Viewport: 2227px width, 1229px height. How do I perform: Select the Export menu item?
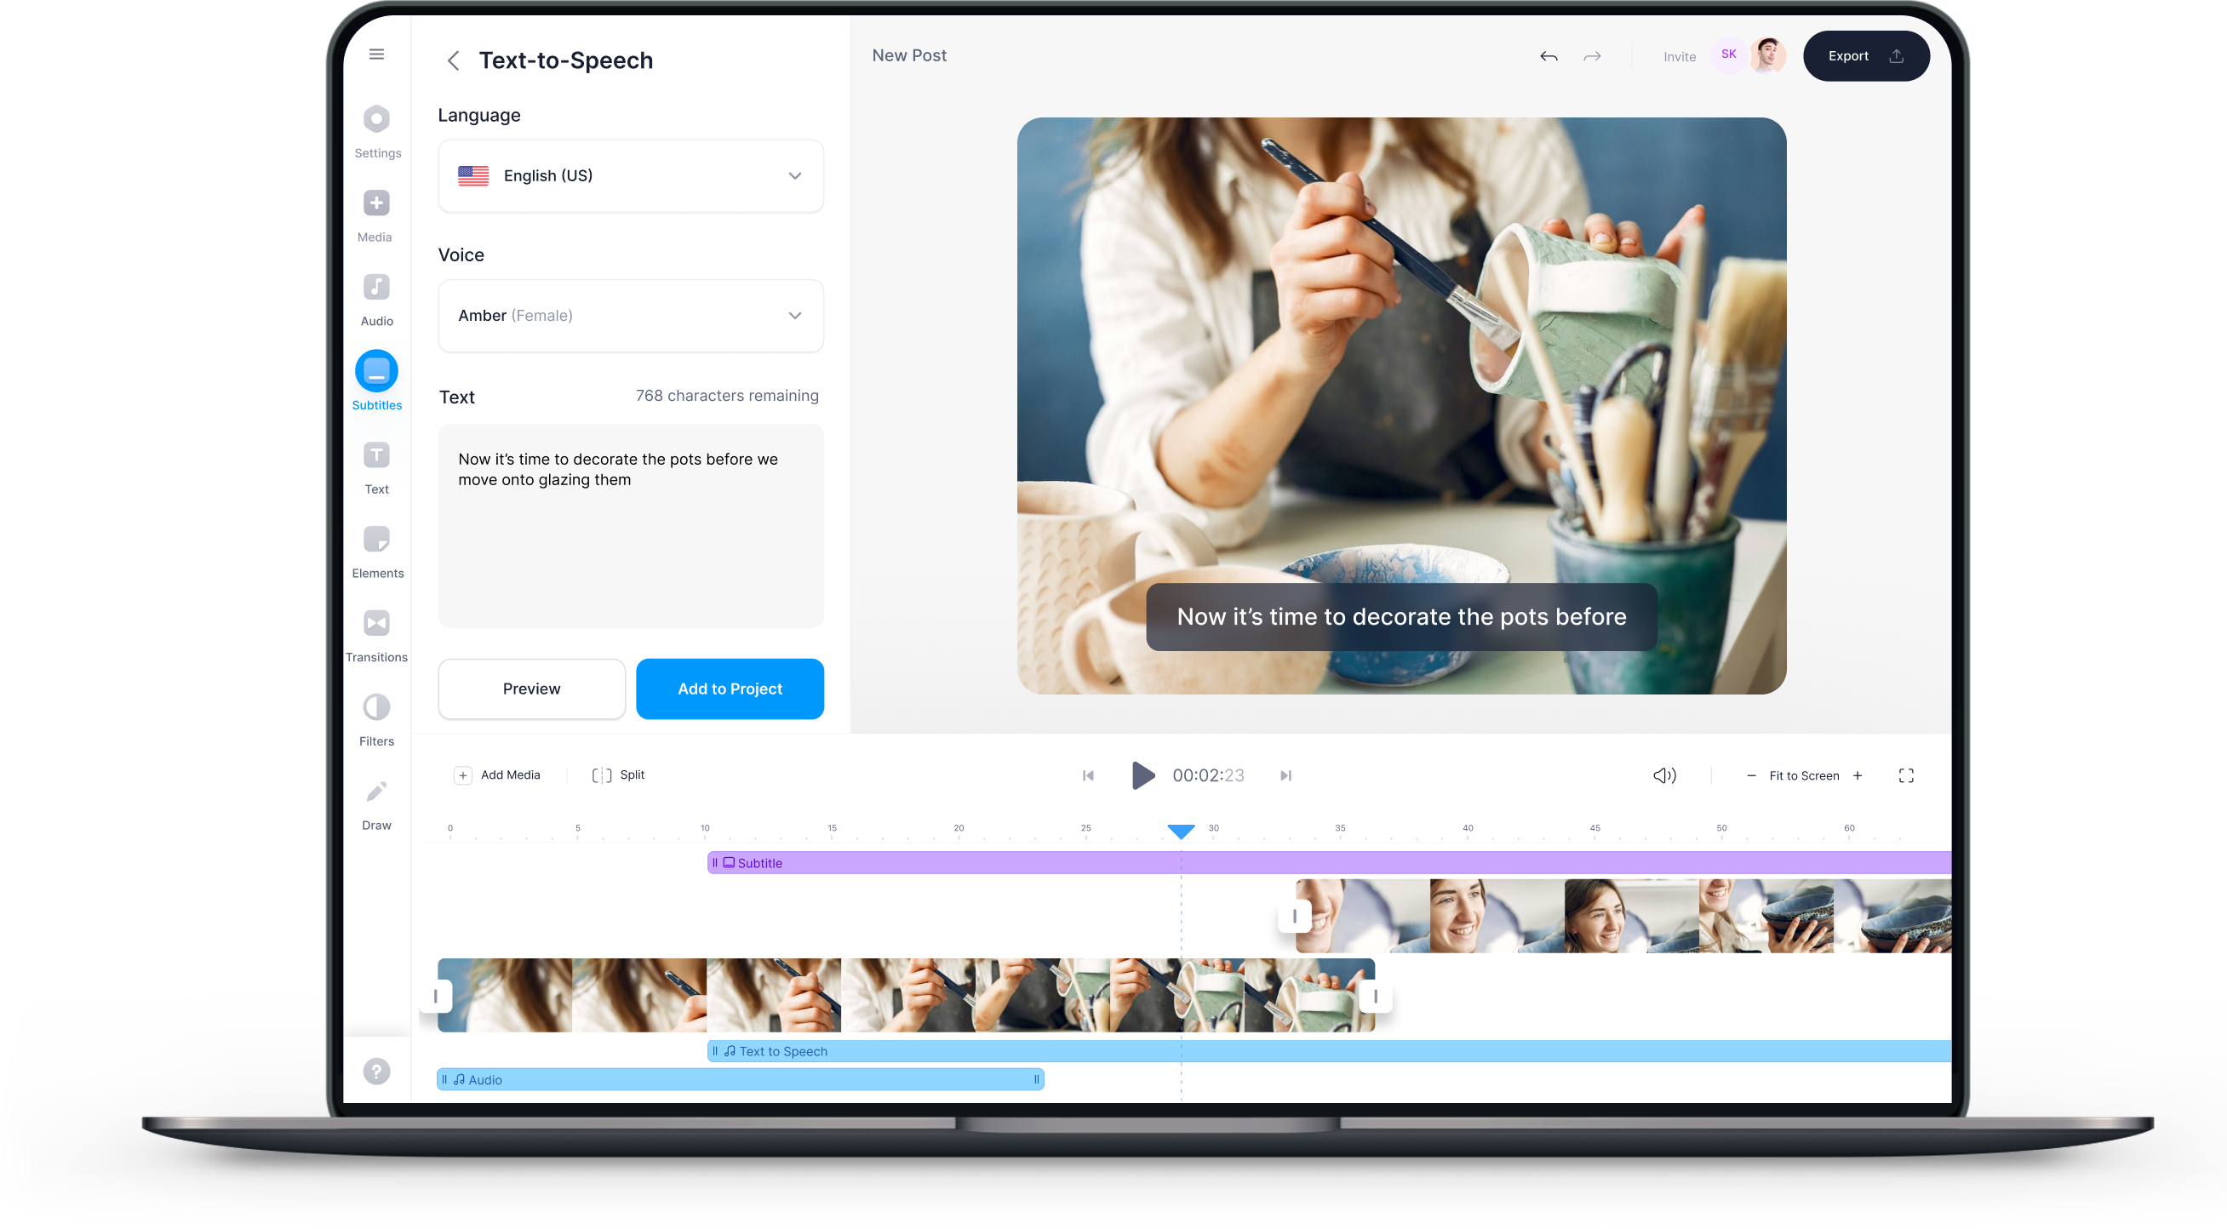coord(1861,54)
